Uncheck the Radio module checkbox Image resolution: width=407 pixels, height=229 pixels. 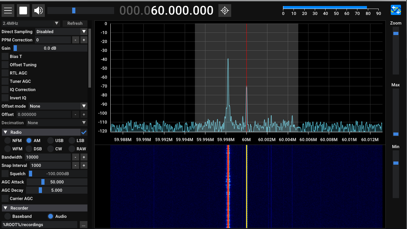pyautogui.click(x=84, y=132)
